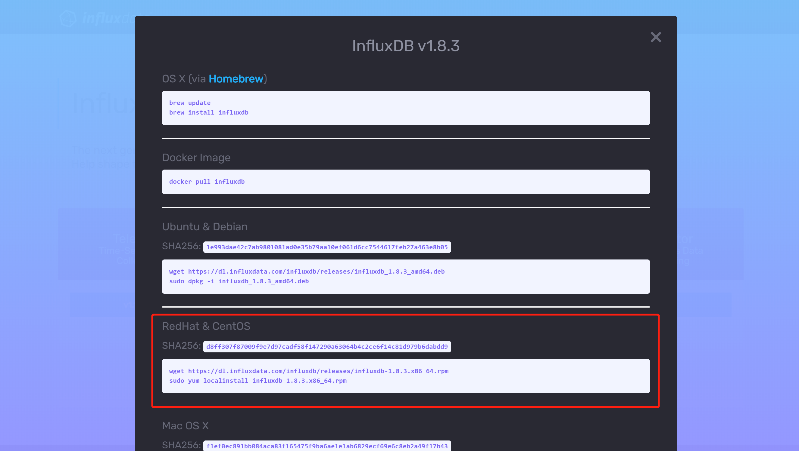Click the Mac OS X section heading

click(185, 426)
